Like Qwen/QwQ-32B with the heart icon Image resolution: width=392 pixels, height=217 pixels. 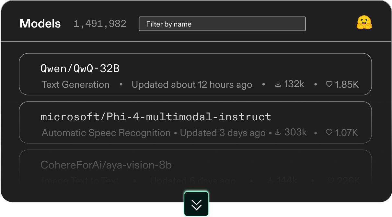point(329,84)
